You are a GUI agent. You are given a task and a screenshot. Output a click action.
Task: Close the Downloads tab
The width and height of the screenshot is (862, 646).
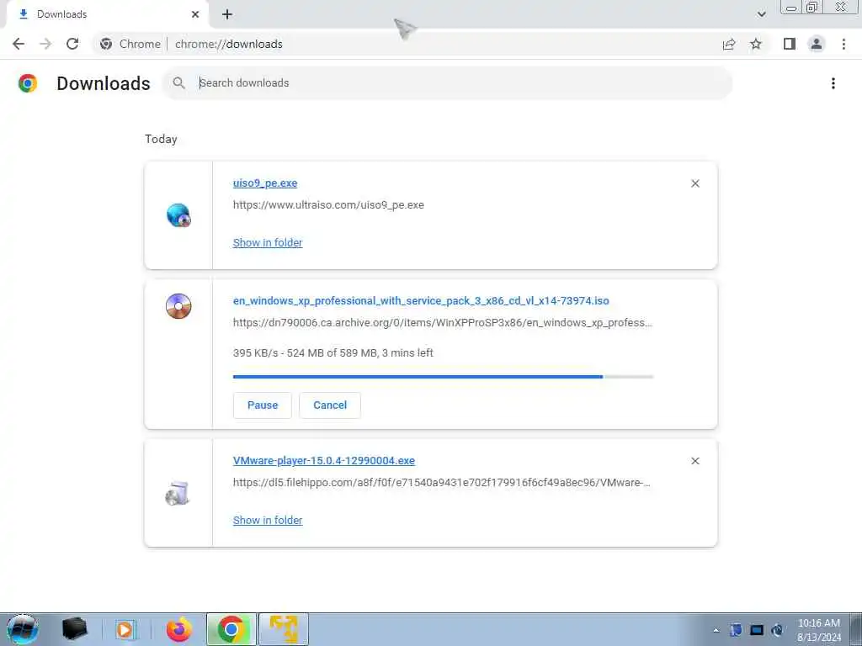coord(195,14)
